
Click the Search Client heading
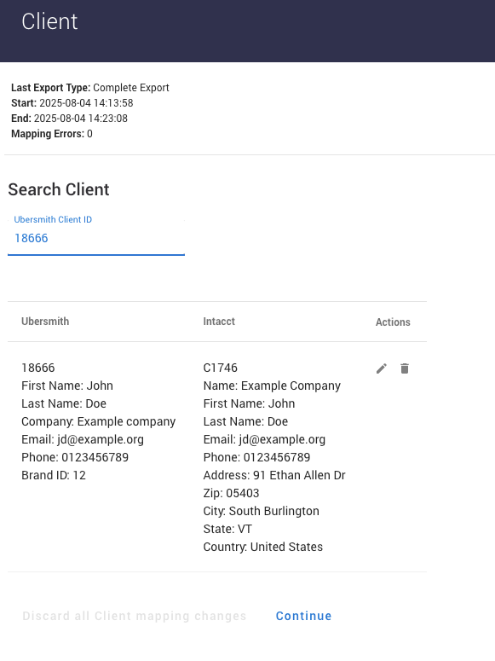pyautogui.click(x=59, y=189)
